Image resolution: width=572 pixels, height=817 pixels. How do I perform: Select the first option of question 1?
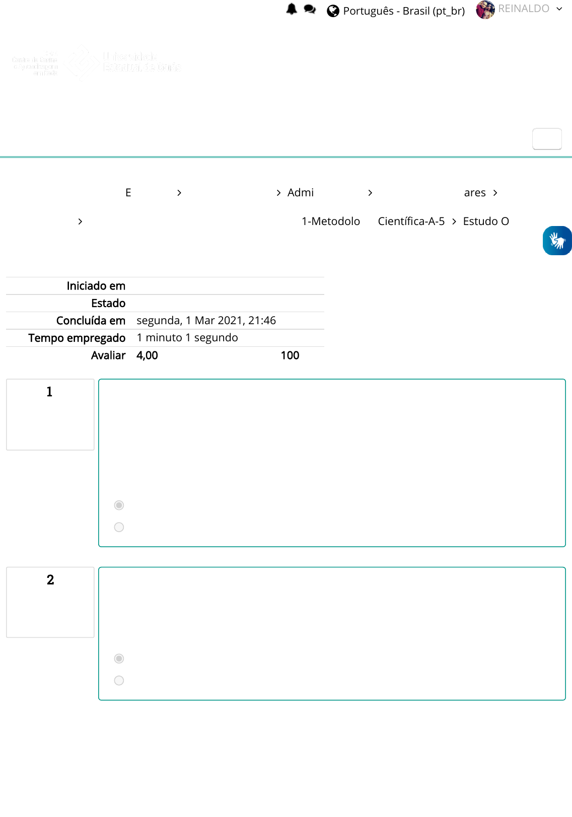tap(119, 505)
